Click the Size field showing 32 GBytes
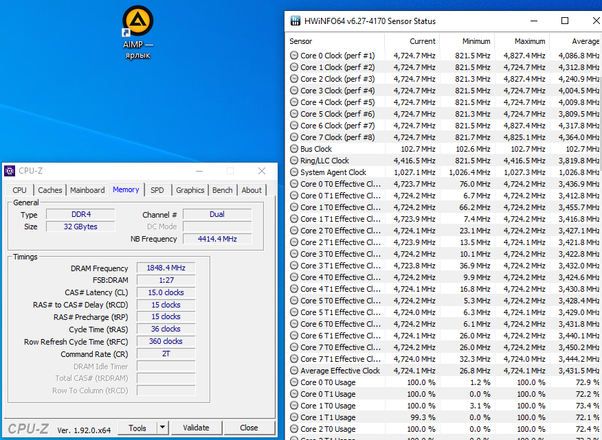The width and height of the screenshot is (602, 440). click(x=80, y=227)
